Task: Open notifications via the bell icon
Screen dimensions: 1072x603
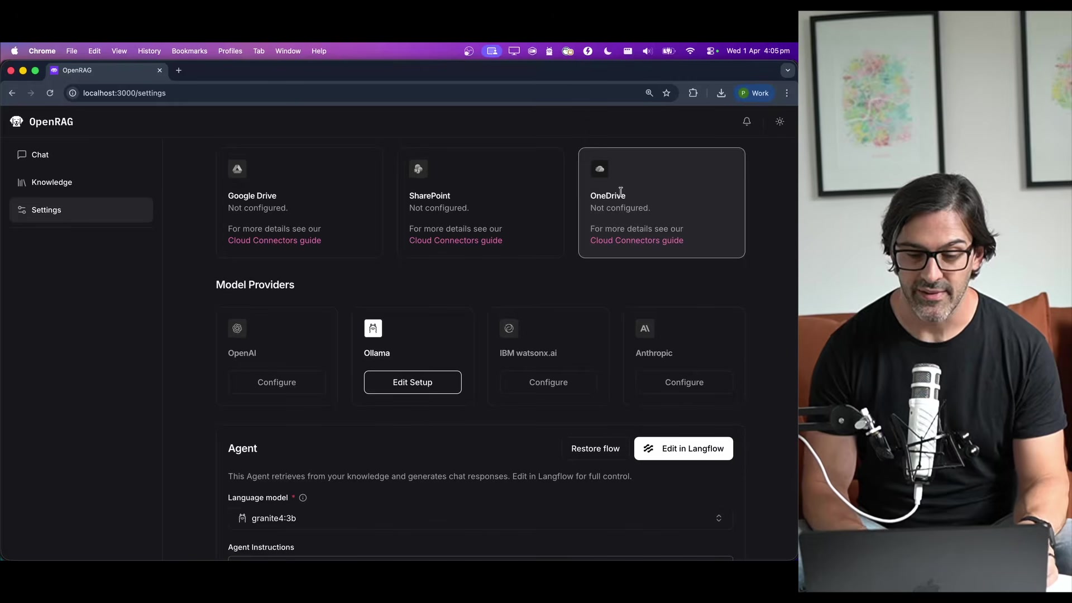Action: [747, 121]
